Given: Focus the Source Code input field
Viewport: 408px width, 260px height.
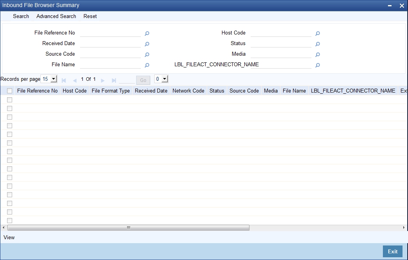Looking at the screenshot, I should point(110,55).
